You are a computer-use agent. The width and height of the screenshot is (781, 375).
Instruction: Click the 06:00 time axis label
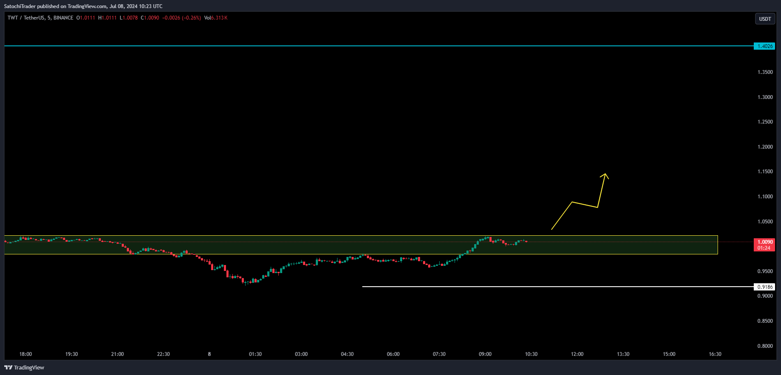(393, 354)
